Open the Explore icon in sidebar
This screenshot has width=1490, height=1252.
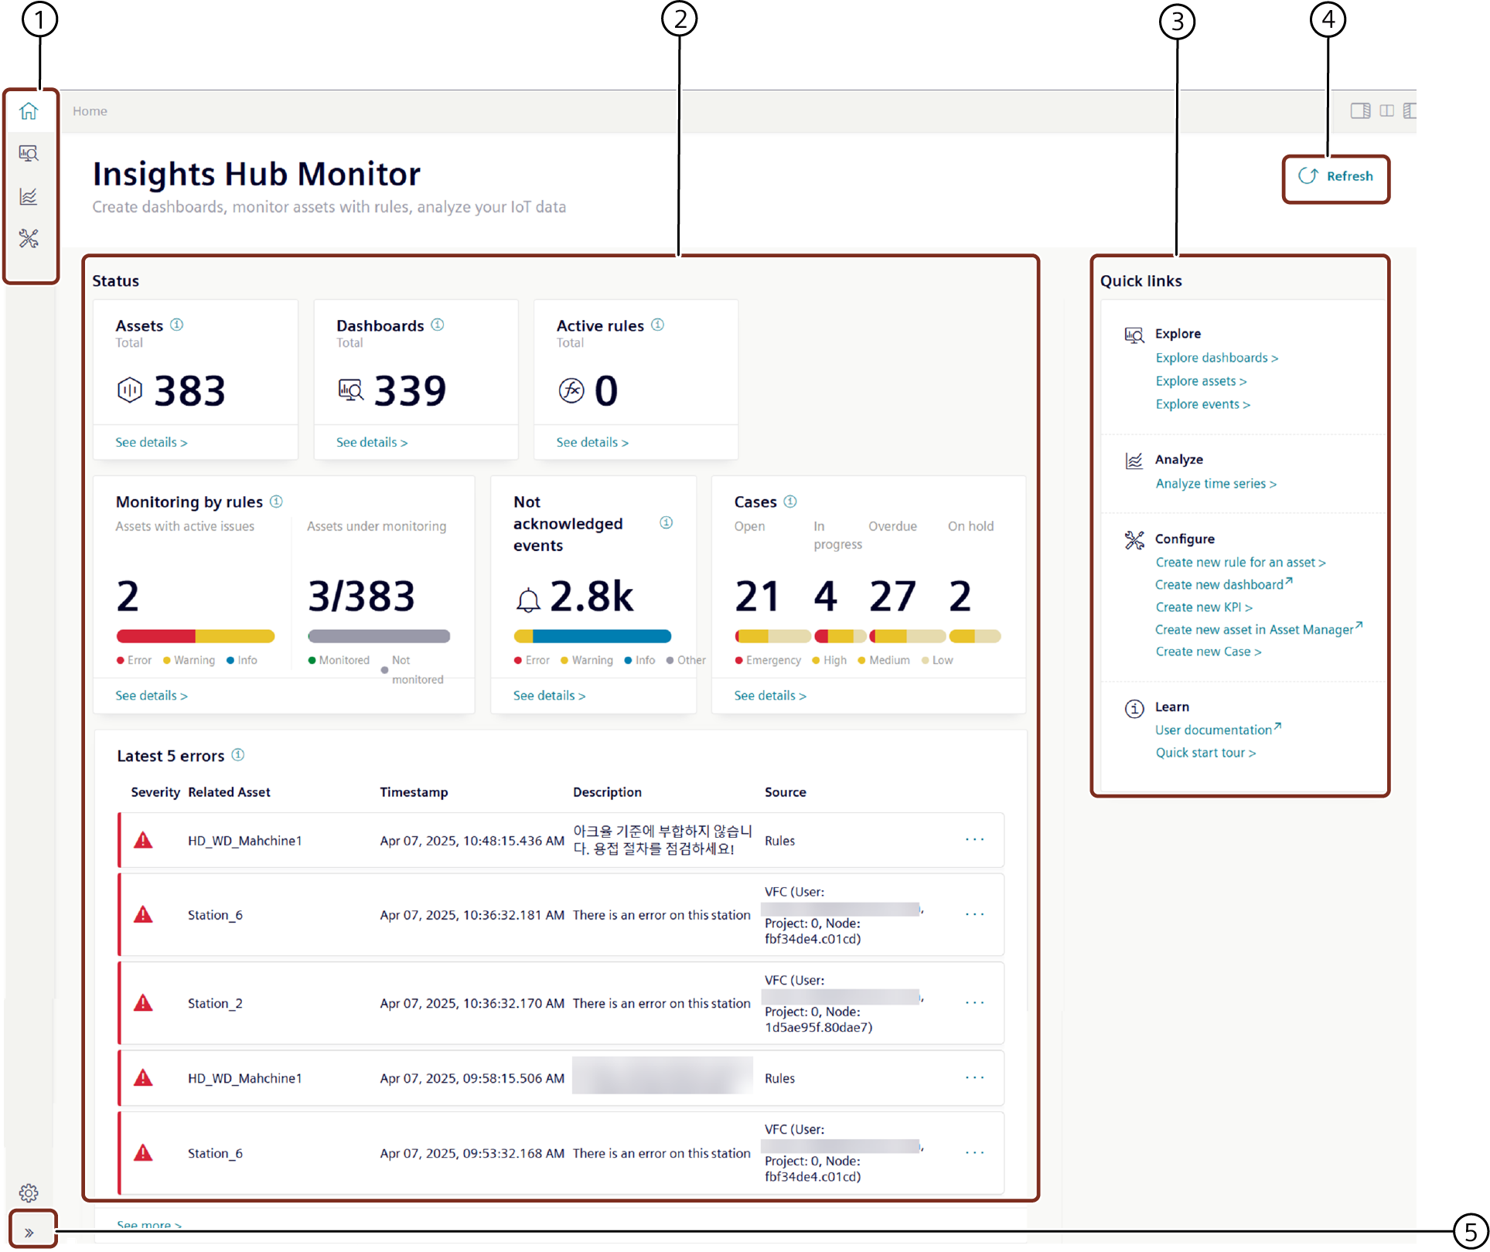[x=29, y=154]
